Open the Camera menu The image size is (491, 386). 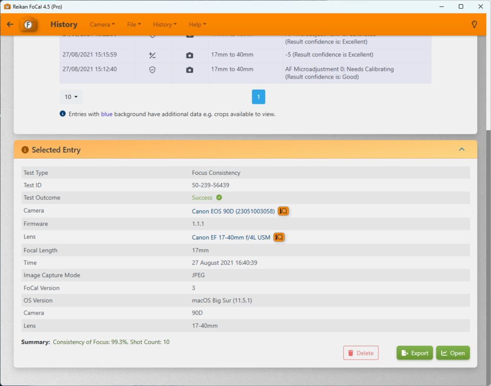pyautogui.click(x=102, y=24)
